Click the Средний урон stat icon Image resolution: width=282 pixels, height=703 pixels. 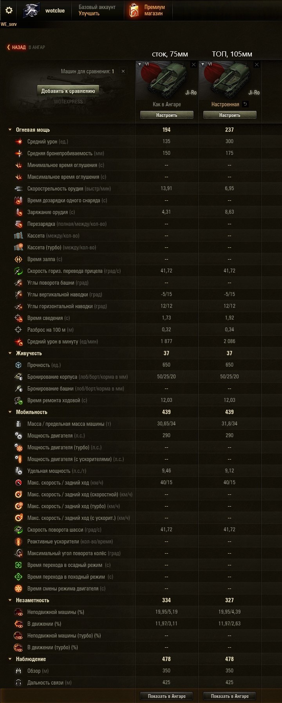(18, 142)
